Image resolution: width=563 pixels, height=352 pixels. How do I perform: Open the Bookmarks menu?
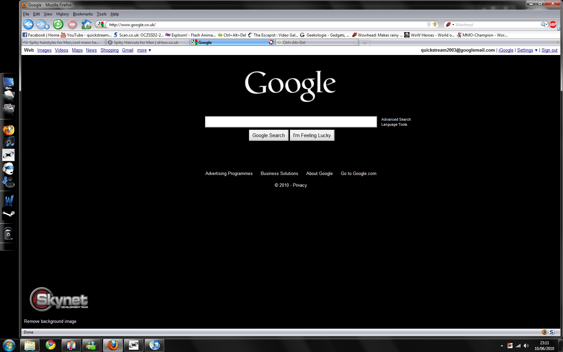point(83,14)
